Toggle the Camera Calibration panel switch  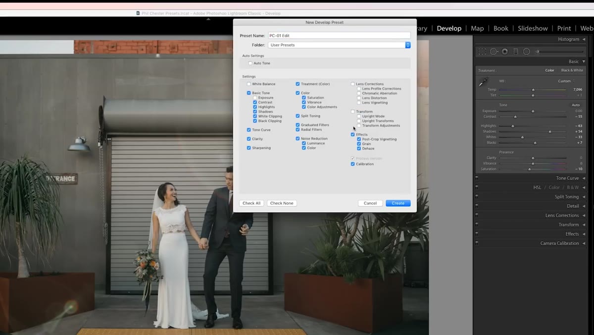[477, 243]
